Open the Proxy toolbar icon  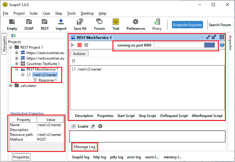[x=157, y=25]
